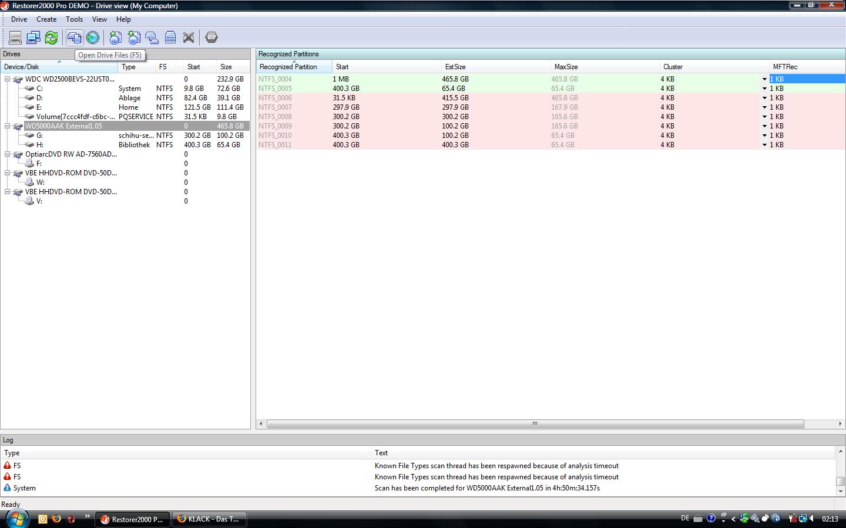Collapse the WD5000AAK External drive node
846x528 pixels.
(8, 126)
